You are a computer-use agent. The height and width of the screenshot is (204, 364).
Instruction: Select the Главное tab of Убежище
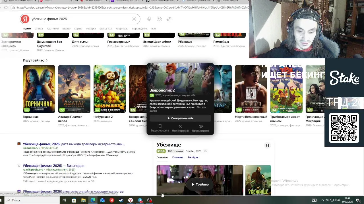click(162, 157)
